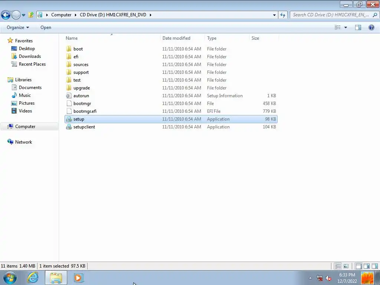
Task: Select Favorites in navigation pane
Action: tap(24, 41)
